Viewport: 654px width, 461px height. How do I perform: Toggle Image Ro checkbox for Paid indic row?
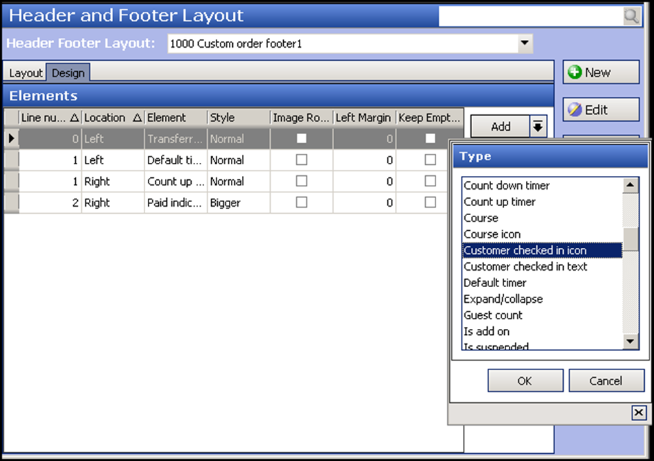tap(301, 202)
